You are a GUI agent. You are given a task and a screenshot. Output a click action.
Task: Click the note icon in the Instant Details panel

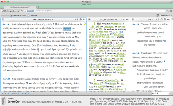[x=3, y=101]
